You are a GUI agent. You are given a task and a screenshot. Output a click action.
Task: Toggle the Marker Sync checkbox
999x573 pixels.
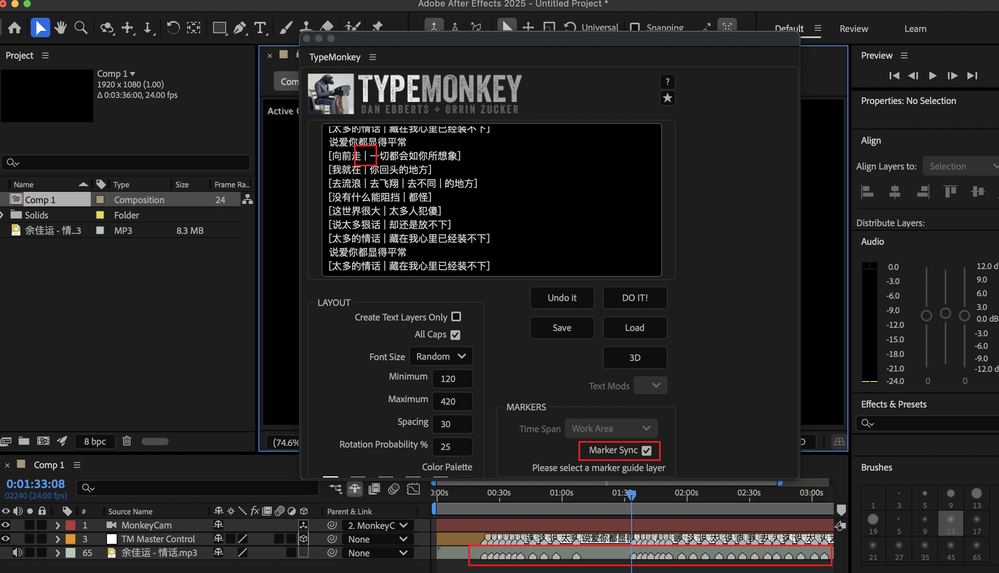[646, 450]
